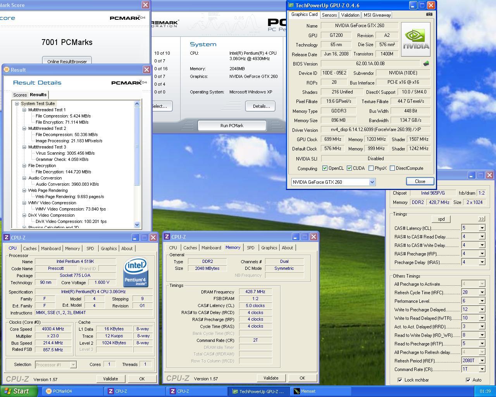Toggle Lock mchbar checkbox in Memset
This screenshot has height=397, width=496.
400,380
